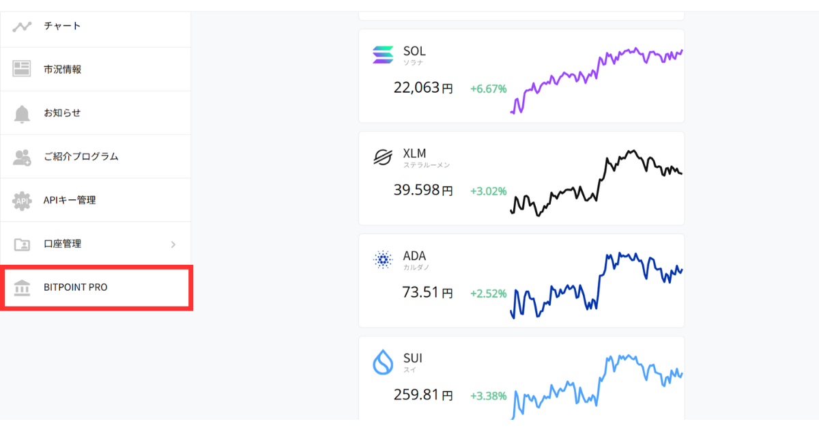Image resolution: width=819 pixels, height=430 pixels.
Task: Click the referral program people icon
Action: (x=22, y=157)
